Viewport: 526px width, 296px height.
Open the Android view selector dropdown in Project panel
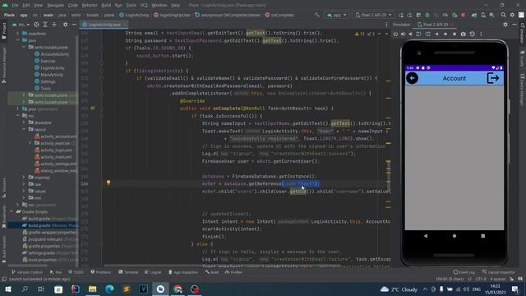(x=21, y=25)
